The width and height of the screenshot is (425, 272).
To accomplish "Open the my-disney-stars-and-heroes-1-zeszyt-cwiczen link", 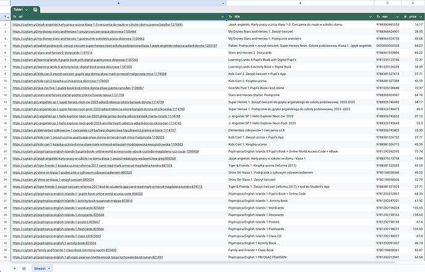I will pyautogui.click(x=75, y=32).
